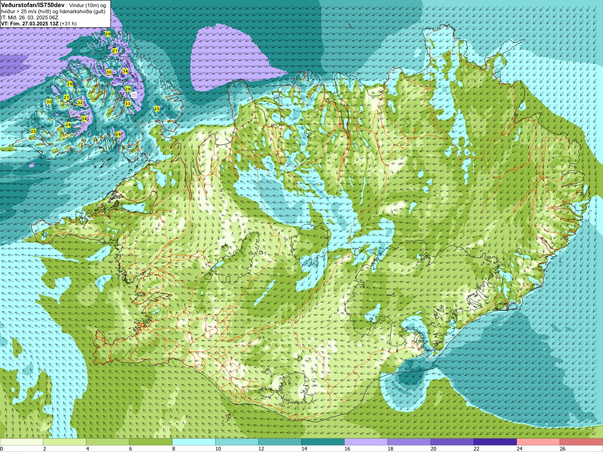Click the "22" tick on the legend scale
This screenshot has height=452, width=603.
pos(477,449)
